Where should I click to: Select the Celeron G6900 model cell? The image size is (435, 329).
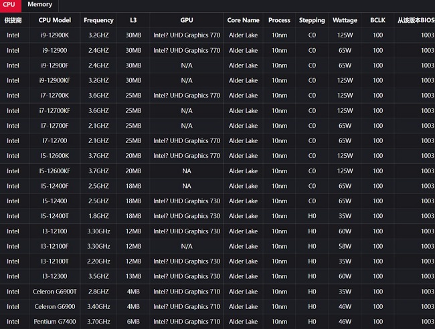click(55, 306)
